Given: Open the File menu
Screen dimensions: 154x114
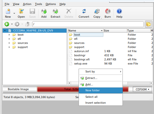Looking at the screenshot, I should [x=7, y=4].
